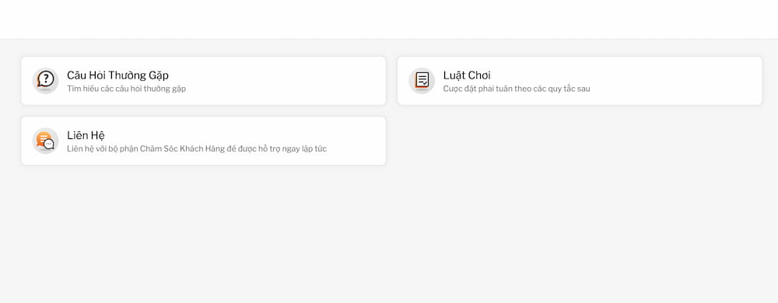
Task: Click the Chăm Sóc Khách Hàng description line
Action: pos(197,149)
